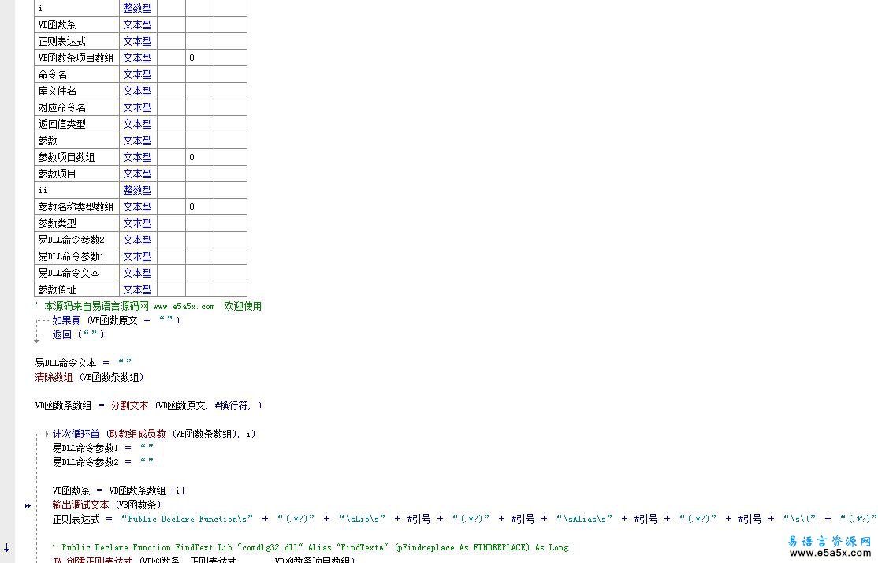Image resolution: width=878 pixels, height=563 pixels.
Task: Click the #换行符 constant
Action: (233, 405)
